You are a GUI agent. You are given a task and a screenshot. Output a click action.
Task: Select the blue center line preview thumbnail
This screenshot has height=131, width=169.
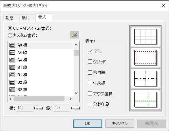[146, 78]
